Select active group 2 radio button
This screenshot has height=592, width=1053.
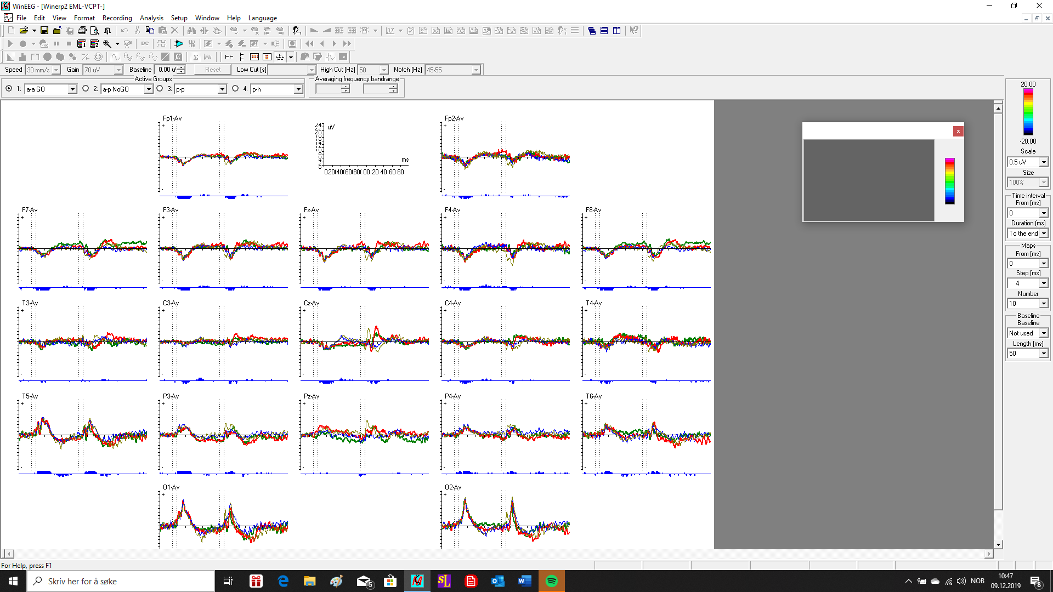(86, 89)
